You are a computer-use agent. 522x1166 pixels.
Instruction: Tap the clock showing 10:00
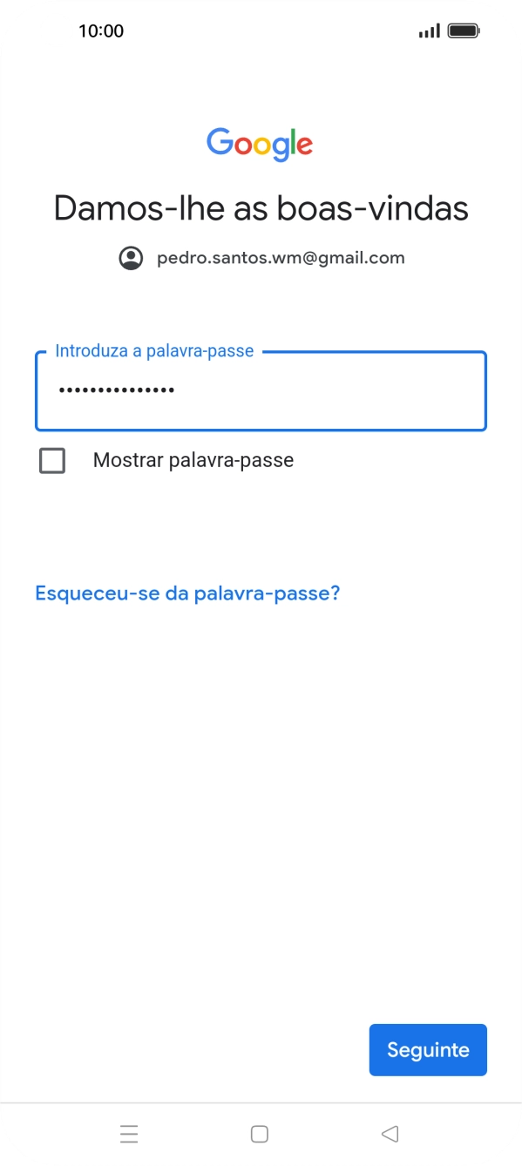click(102, 31)
